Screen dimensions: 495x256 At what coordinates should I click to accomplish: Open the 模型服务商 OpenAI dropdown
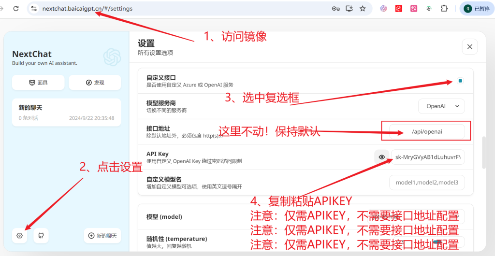[441, 106]
